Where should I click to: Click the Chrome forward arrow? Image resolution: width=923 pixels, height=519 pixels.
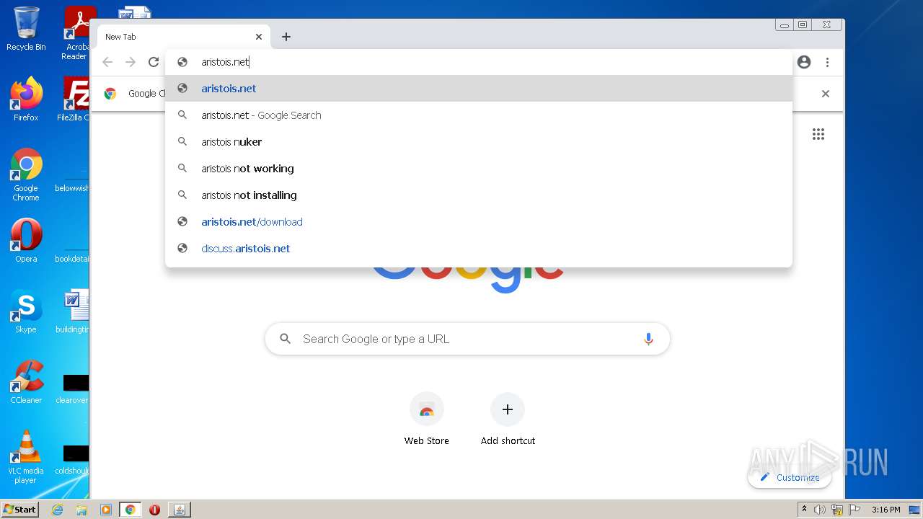(131, 62)
